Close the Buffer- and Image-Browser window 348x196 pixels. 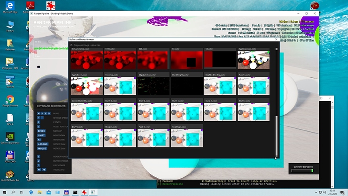(x=276, y=39)
